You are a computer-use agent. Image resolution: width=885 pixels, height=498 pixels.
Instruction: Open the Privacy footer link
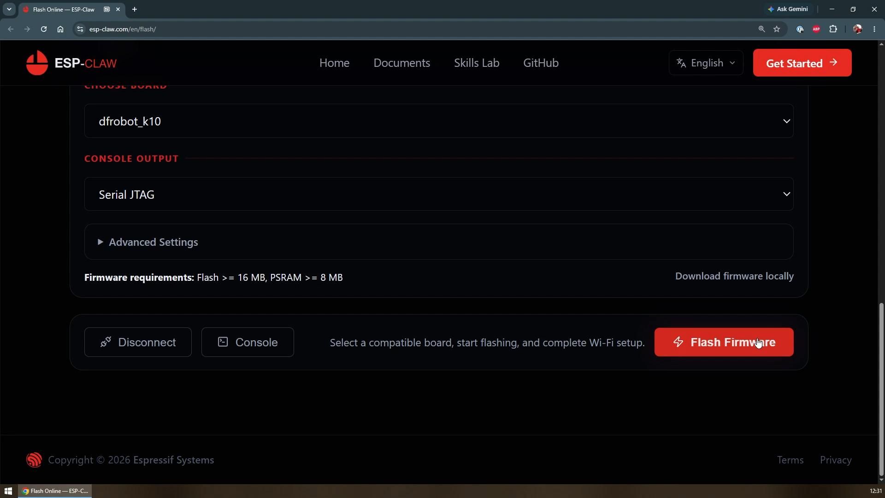[835, 460]
